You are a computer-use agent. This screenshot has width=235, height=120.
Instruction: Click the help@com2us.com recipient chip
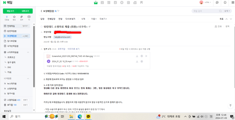62,37
